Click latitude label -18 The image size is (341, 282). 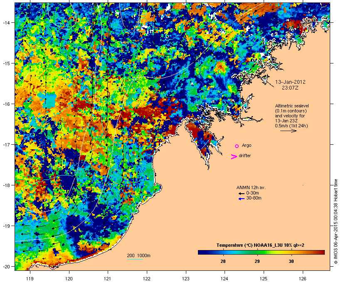pyautogui.click(x=6, y=185)
